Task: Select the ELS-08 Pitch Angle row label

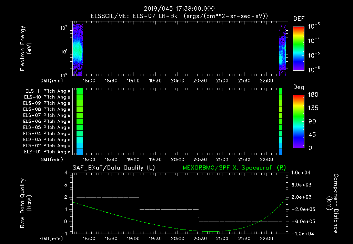Action: pyautogui.click(x=47, y=109)
